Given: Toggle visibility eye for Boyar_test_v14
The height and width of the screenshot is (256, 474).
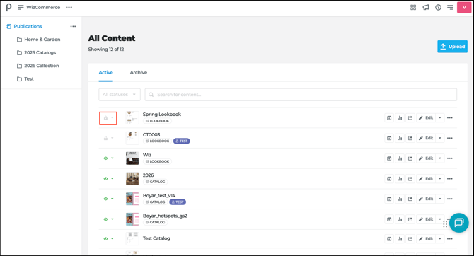Looking at the screenshot, I should pyautogui.click(x=105, y=199).
